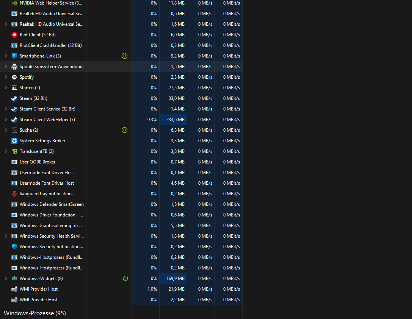The image size is (412, 319).
Task: Expand the Windows-Prozesse (95) section header
Action: coord(34,313)
